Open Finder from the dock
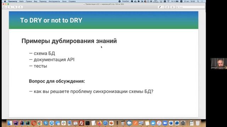 point(10,123)
